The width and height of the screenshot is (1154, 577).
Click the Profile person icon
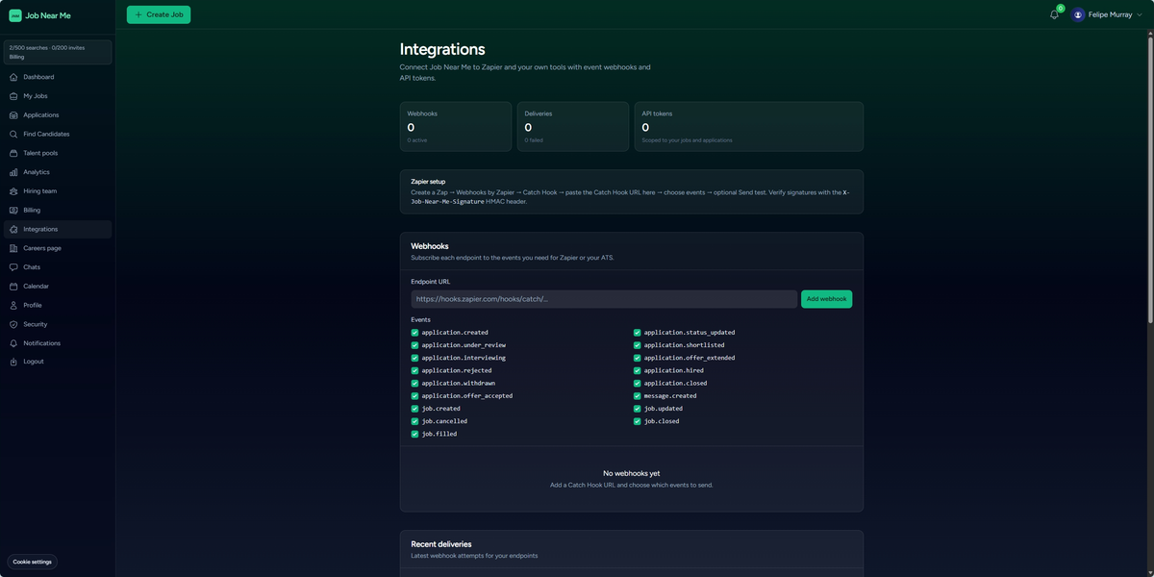[x=13, y=305]
